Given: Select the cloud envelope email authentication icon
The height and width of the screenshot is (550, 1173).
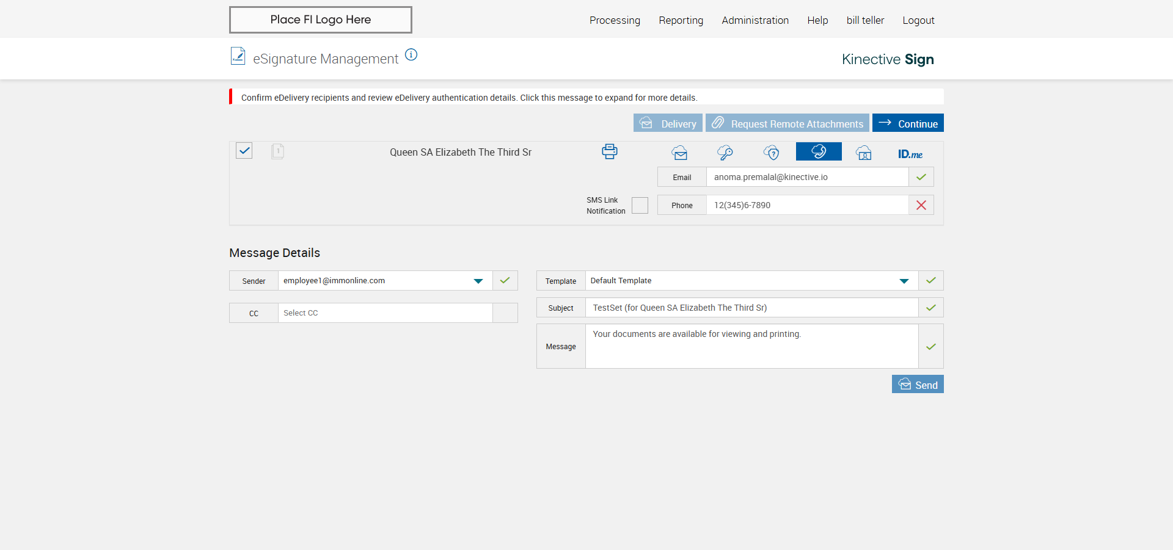Looking at the screenshot, I should click(x=679, y=153).
